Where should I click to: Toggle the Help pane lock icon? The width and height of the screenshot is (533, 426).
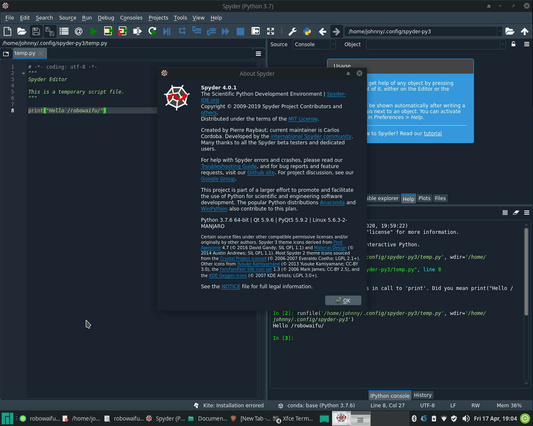pos(513,44)
